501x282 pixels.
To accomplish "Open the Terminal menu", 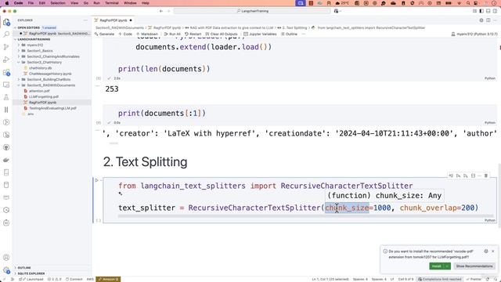I will coord(112,3).
